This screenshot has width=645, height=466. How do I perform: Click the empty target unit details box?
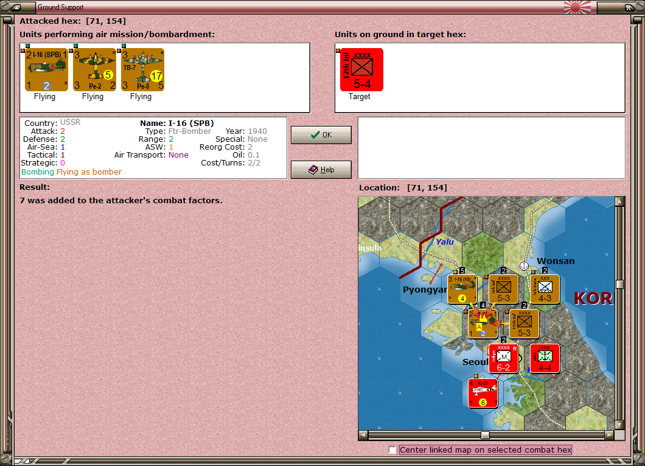pos(492,148)
